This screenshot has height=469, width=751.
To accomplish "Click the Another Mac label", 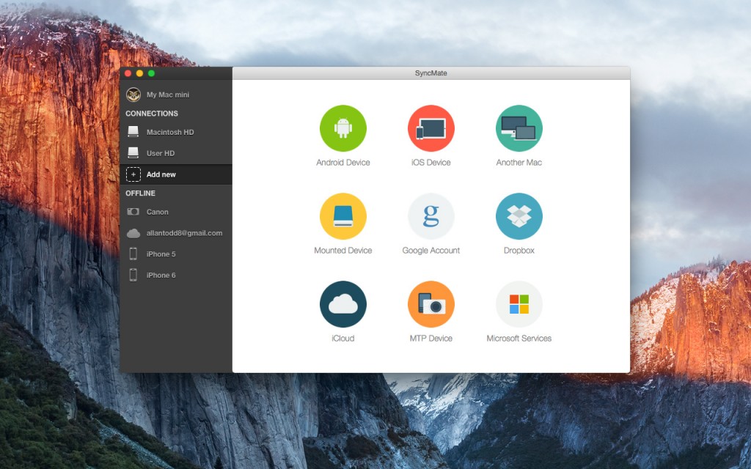I will [x=519, y=162].
